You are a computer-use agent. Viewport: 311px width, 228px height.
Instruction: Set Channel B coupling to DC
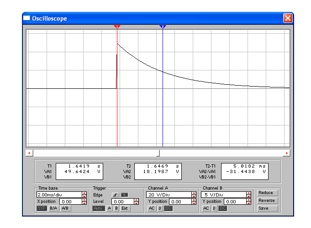click(x=223, y=208)
